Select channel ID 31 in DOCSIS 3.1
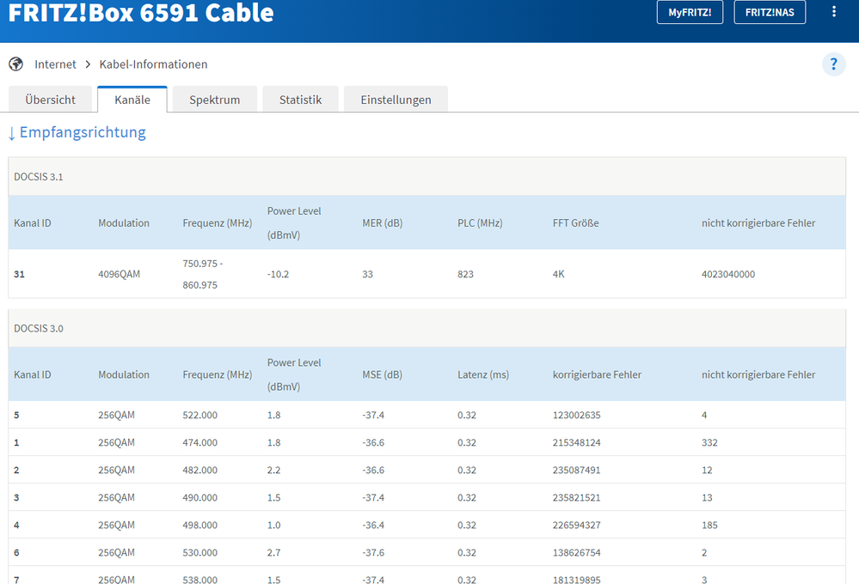The height and width of the screenshot is (584, 859). [20, 274]
